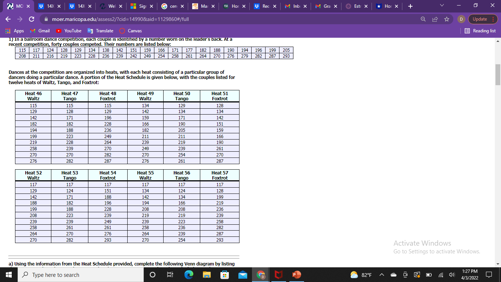
Task: Open the YouTube bookmark
Action: pos(69,31)
